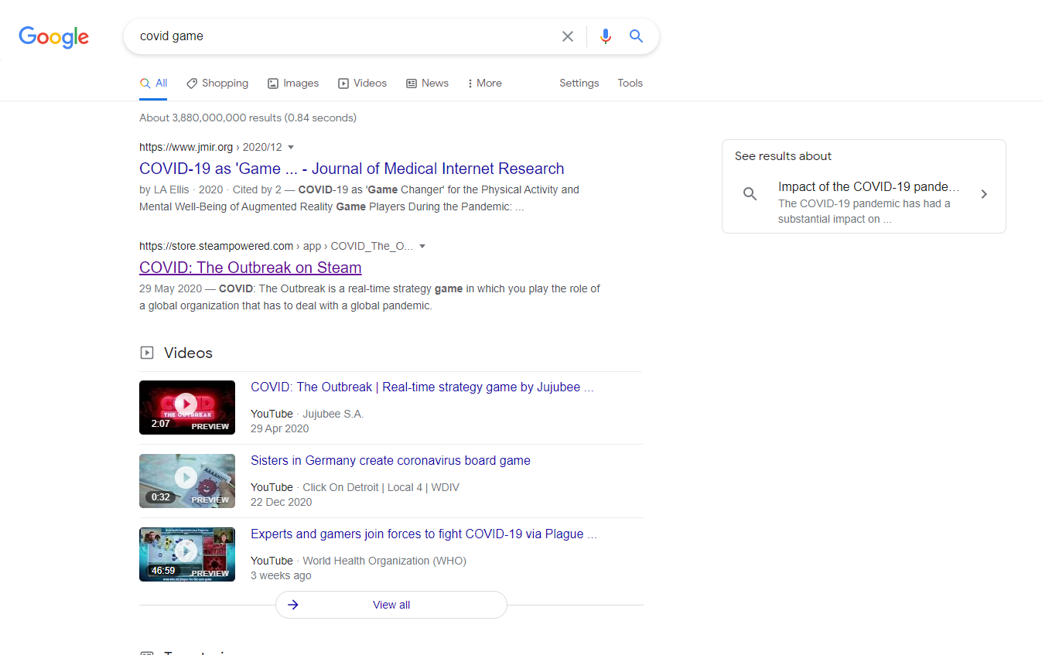Open 'Experts and gamers join forces' video link
The height and width of the screenshot is (655, 1042).
[x=424, y=534]
